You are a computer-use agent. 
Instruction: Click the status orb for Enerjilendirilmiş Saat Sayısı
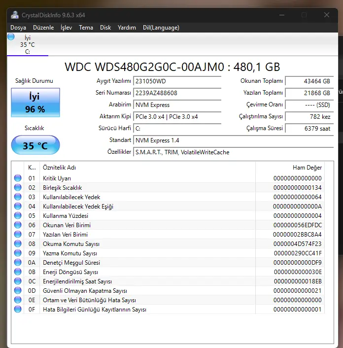[18, 281]
